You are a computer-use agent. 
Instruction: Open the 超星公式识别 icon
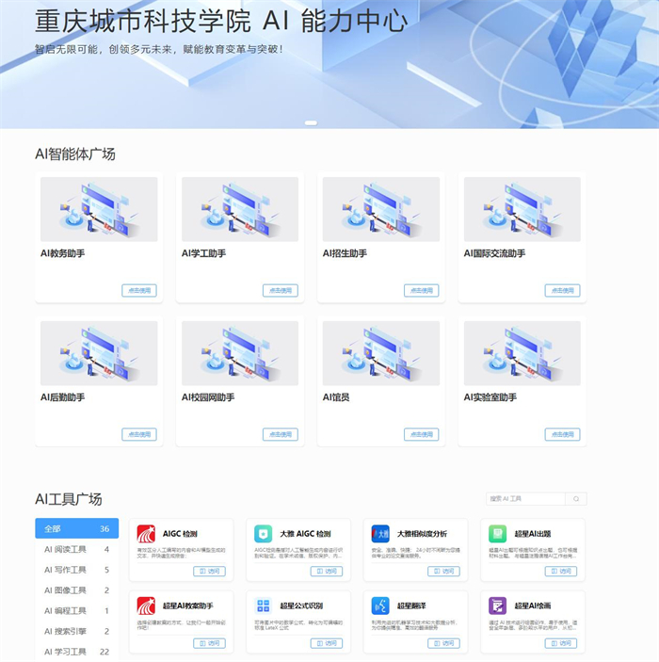264,605
